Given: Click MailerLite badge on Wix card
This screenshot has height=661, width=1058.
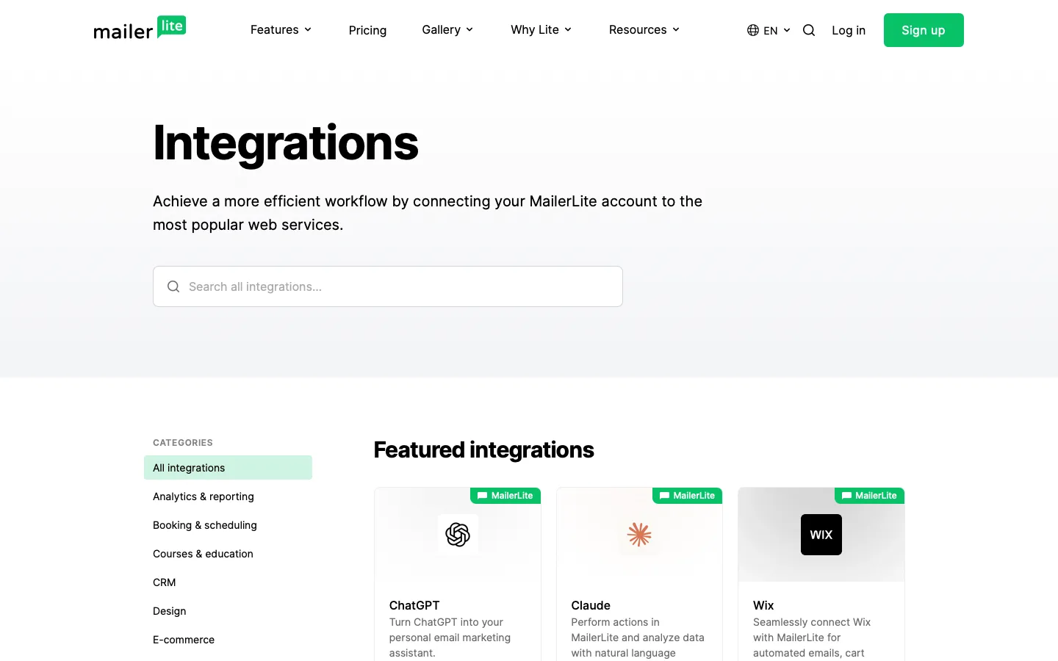Looking at the screenshot, I should [869, 496].
